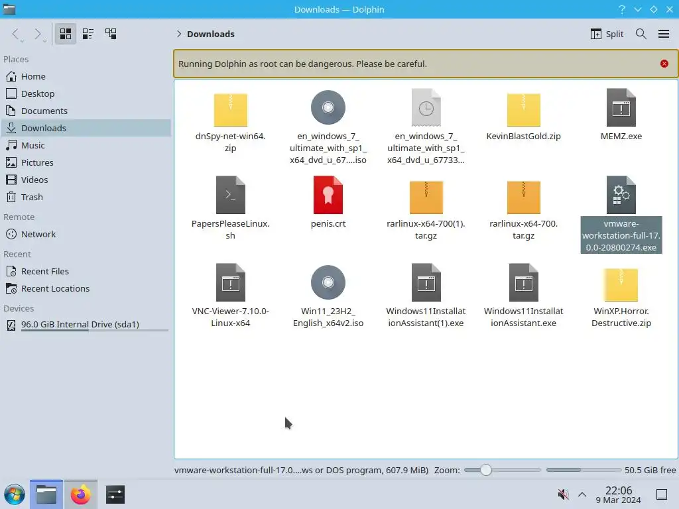Open the search magnifier icon
Screen dimensions: 679x509
641,34
